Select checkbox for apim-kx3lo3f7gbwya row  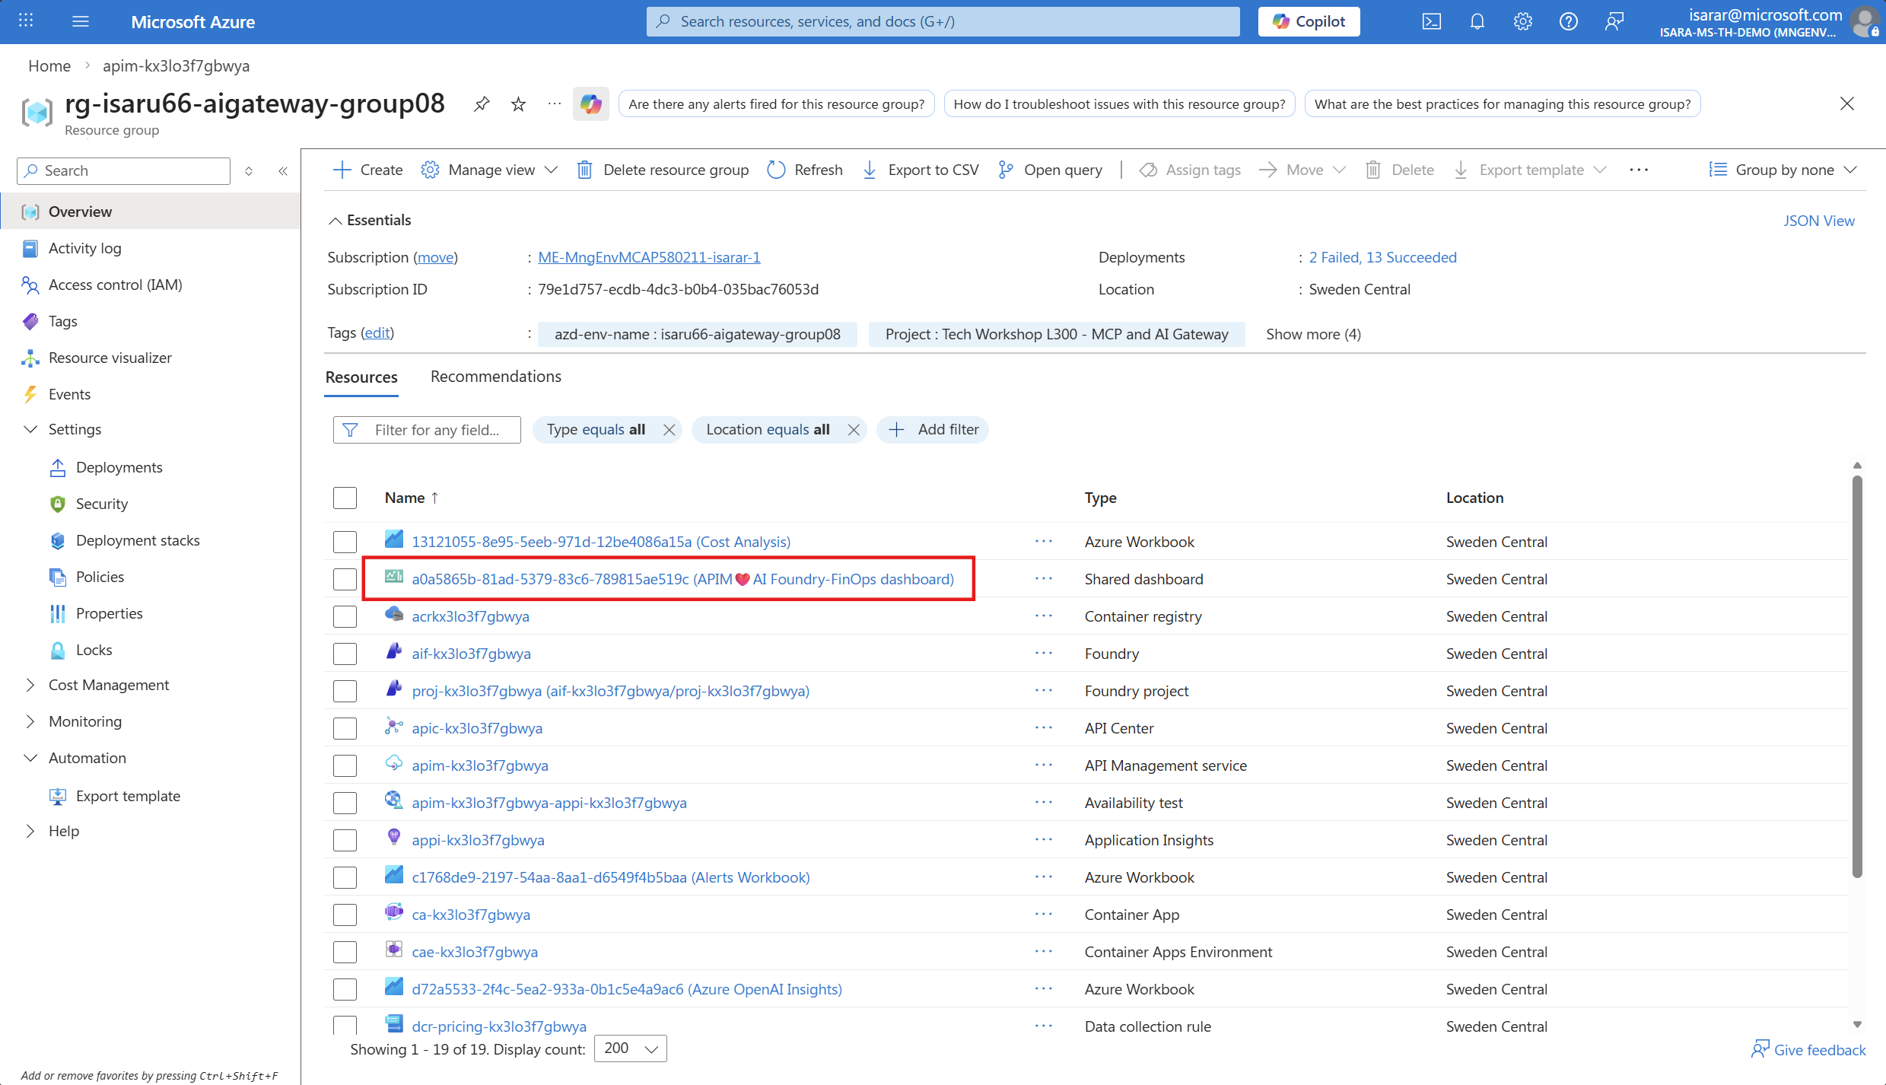(345, 765)
